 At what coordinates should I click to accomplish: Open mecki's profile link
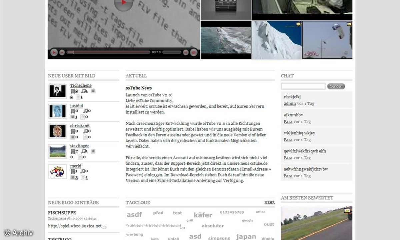(x=75, y=166)
